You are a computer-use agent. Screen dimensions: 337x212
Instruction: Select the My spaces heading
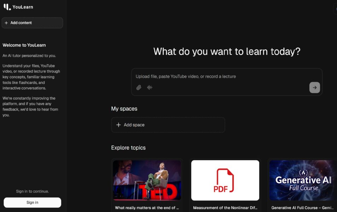(x=124, y=109)
